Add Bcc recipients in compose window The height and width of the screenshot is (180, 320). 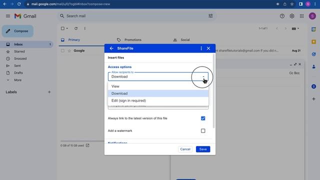pos(297,73)
